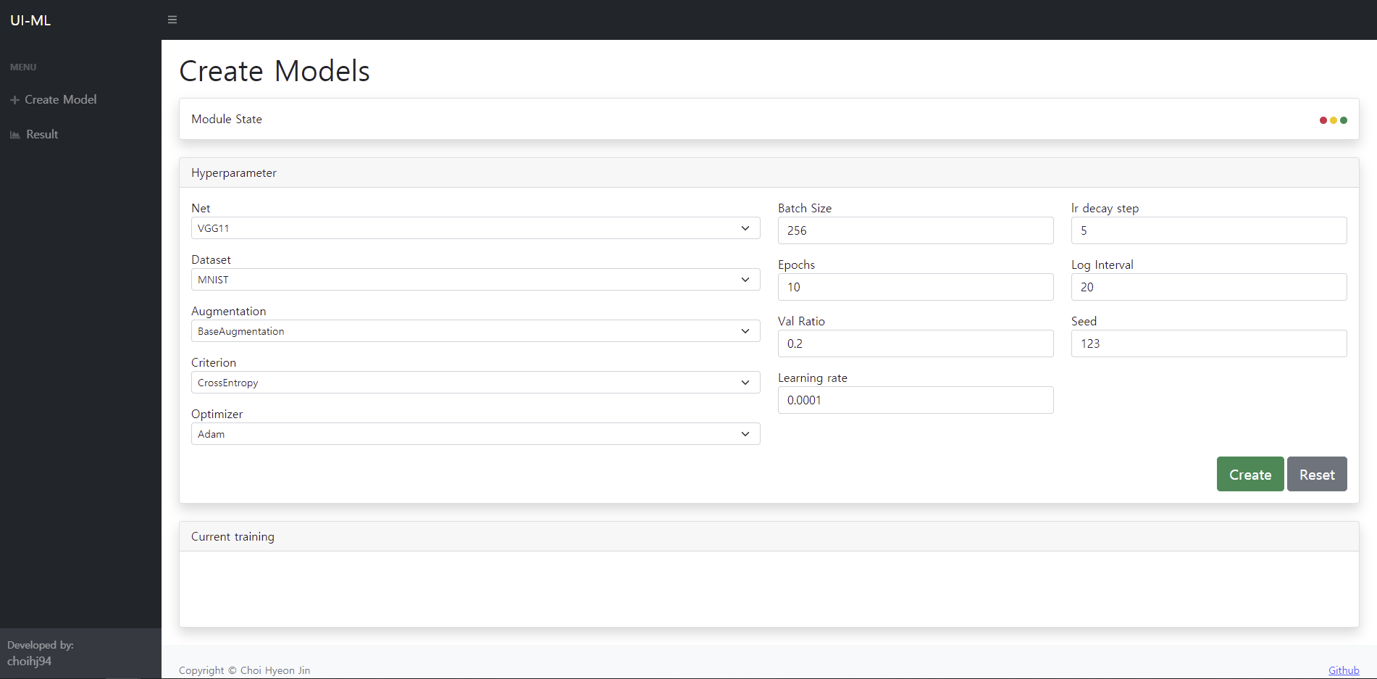Focus the Batch Size input field
The width and height of the screenshot is (1377, 679).
(916, 230)
